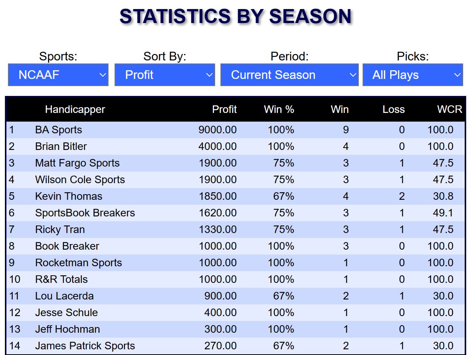The height and width of the screenshot is (355, 473).
Task: Open Rocketman Sports handicapper link
Action: (79, 263)
